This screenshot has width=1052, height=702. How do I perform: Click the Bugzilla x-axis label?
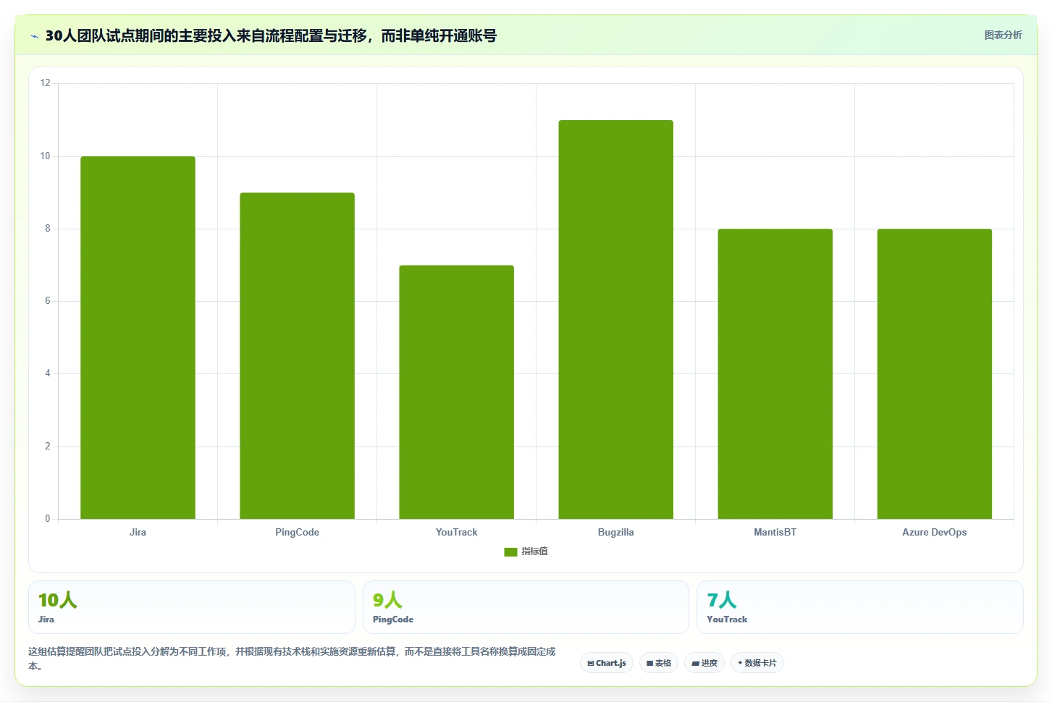(615, 532)
